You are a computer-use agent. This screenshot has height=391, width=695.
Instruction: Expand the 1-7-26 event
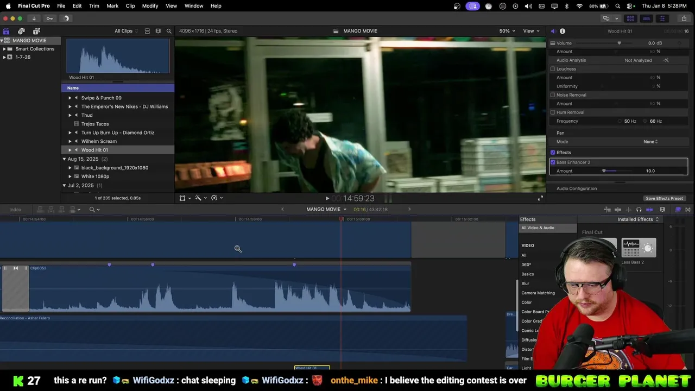pos(4,57)
